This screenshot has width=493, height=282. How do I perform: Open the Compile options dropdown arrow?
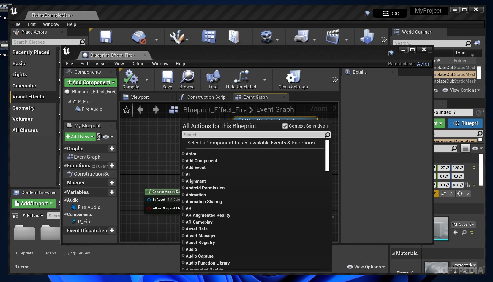(147, 80)
